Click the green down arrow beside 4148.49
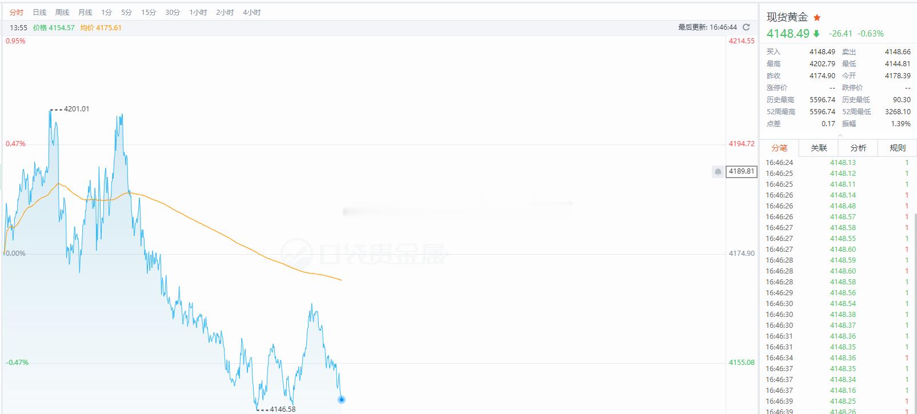This screenshot has height=414, width=917. pyautogui.click(x=816, y=34)
